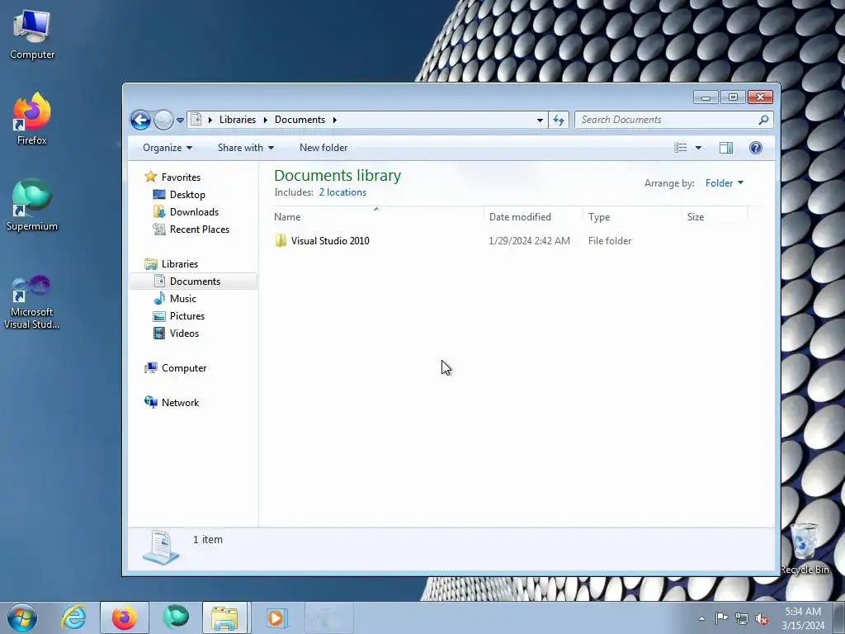Select Network in the navigation pane
Viewport: 845px width, 634px height.
point(180,403)
